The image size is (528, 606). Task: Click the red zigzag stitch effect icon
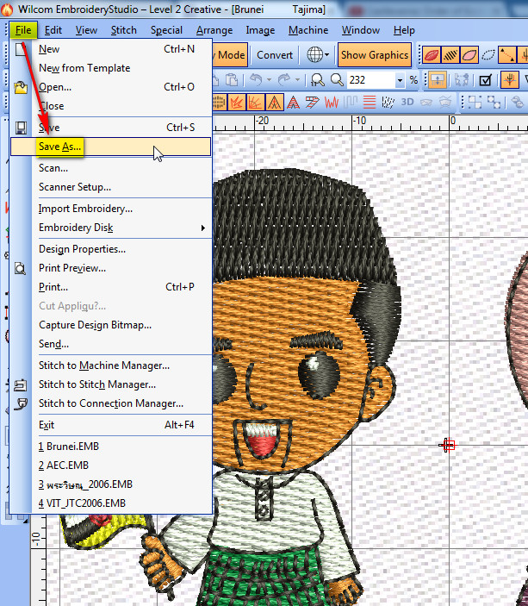click(332, 103)
